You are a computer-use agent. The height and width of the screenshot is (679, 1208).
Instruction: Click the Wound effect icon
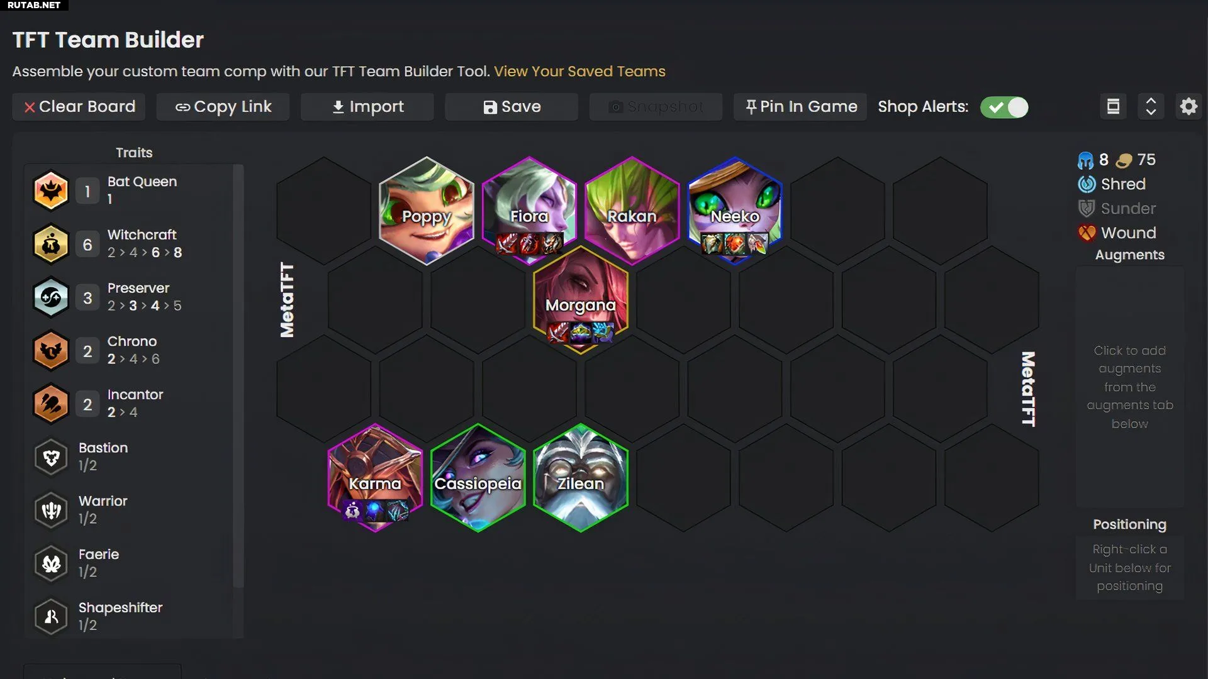(x=1087, y=233)
